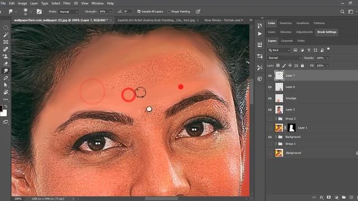Open smudge Mode Normal dropdown

tap(68, 12)
